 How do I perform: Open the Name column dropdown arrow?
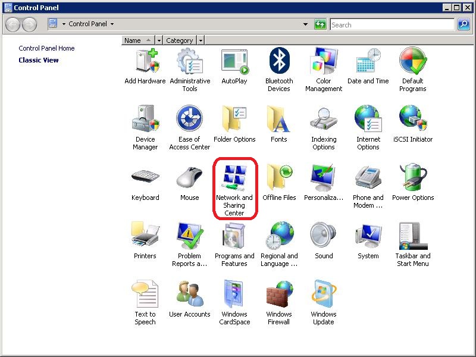(x=159, y=40)
